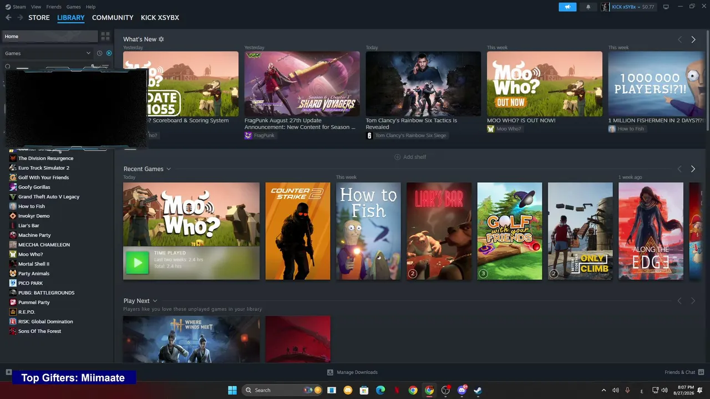Click the Add shelf plus icon
The width and height of the screenshot is (710, 399).
397,157
